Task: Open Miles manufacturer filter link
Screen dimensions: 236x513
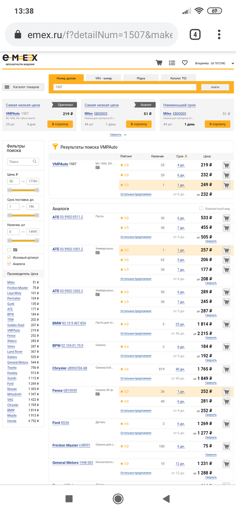Action: (11, 282)
